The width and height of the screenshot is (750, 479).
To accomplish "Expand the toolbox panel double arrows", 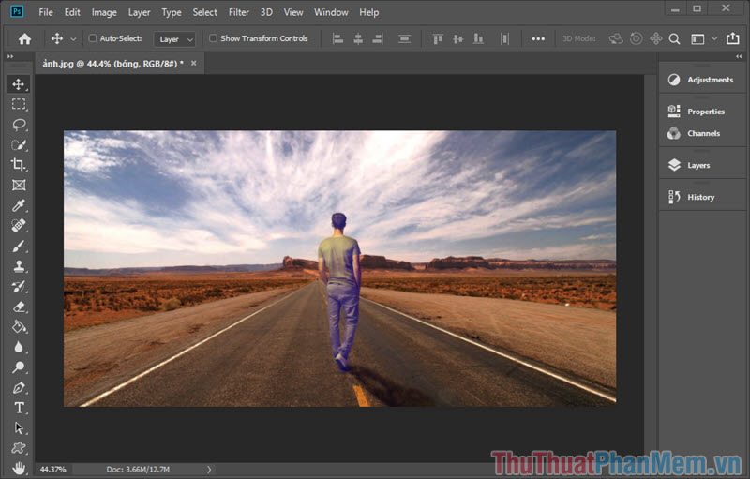I will click(10, 56).
